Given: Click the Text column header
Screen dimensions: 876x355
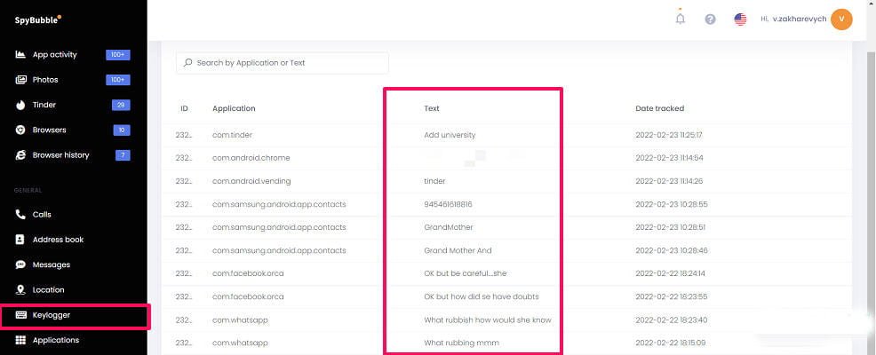Looking at the screenshot, I should pos(432,108).
